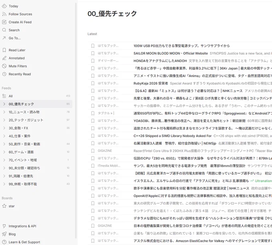Click the タブクル source name
272x245 pixels.
[106, 114]
